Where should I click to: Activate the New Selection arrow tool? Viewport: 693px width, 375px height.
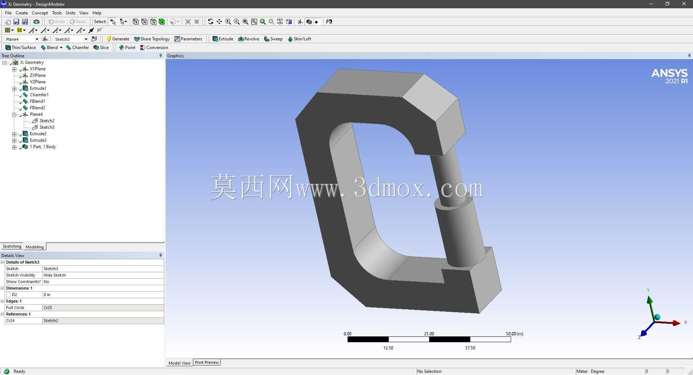point(113,22)
